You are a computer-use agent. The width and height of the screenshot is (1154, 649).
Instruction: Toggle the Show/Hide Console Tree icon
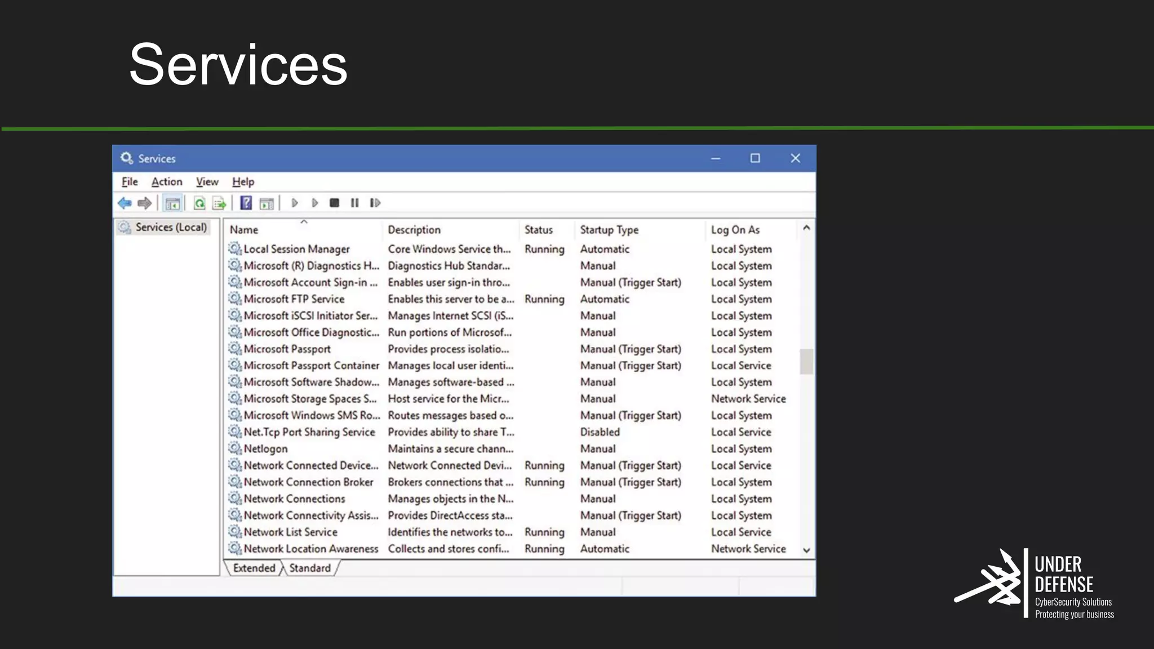(x=172, y=203)
